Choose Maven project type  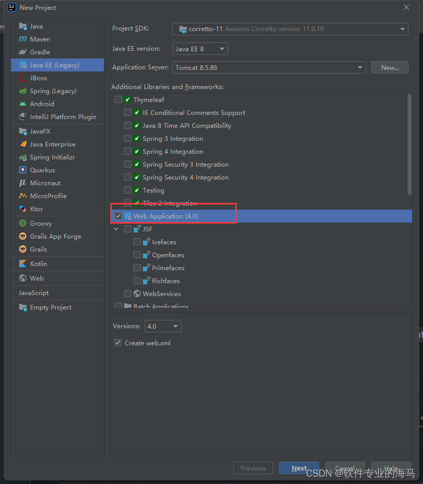(x=57, y=39)
